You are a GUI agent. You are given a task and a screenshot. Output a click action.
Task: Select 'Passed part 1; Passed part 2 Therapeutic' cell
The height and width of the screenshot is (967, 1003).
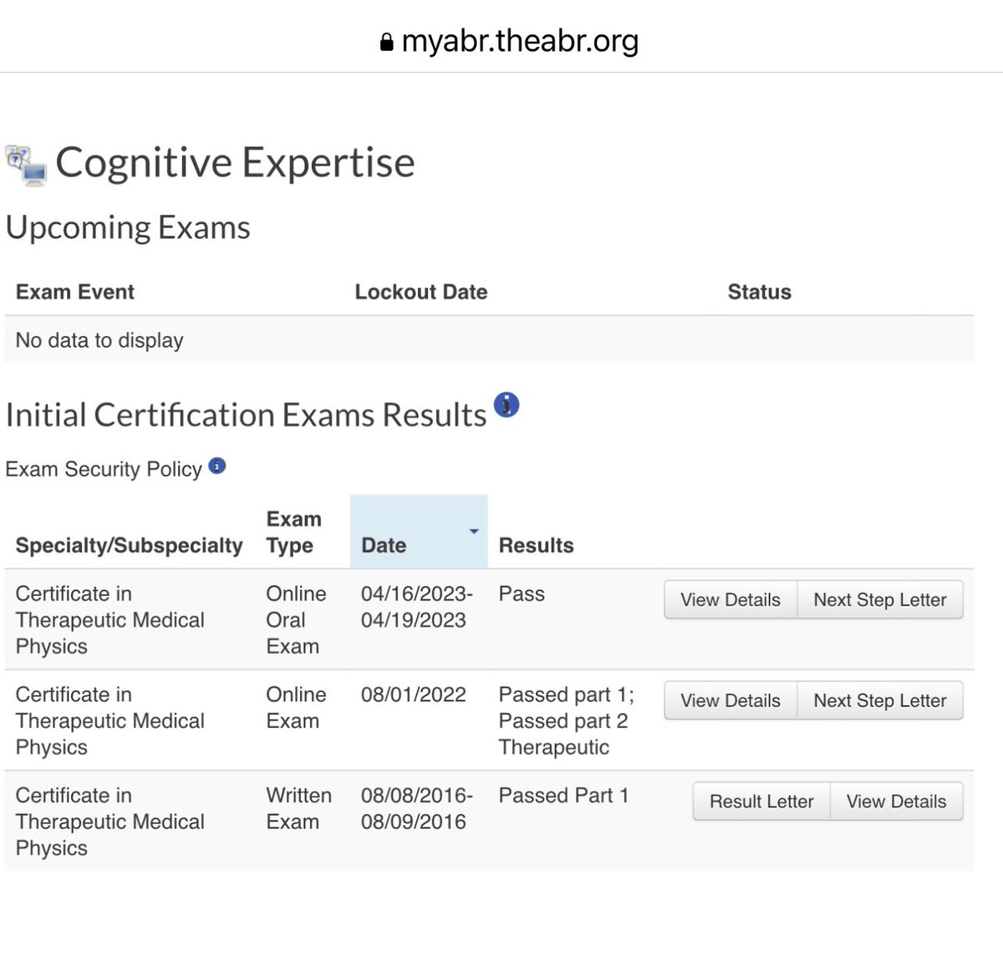point(567,721)
